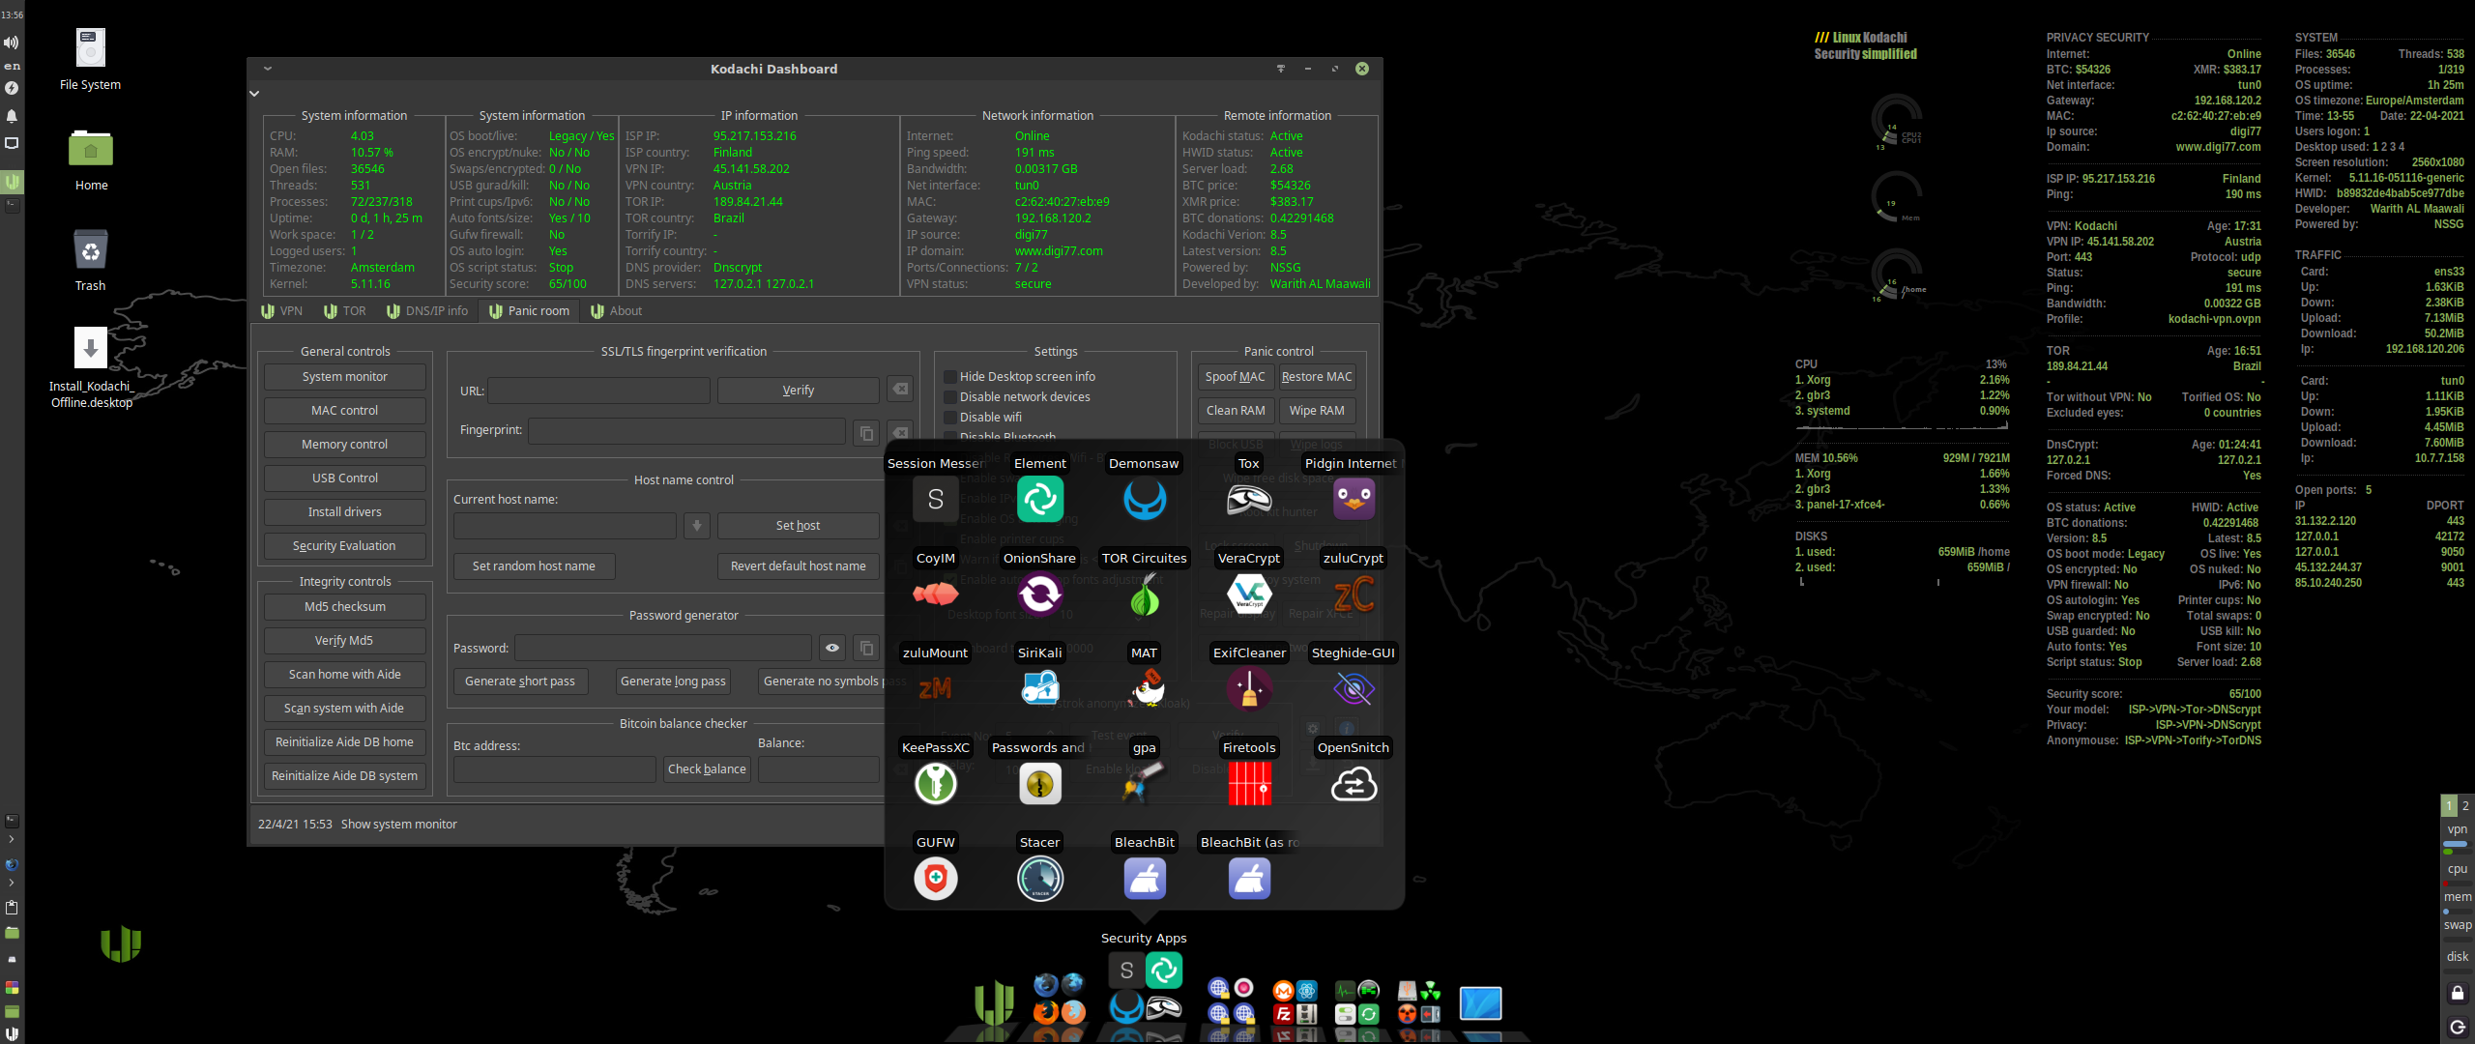Toggle password visibility eye button

832,648
